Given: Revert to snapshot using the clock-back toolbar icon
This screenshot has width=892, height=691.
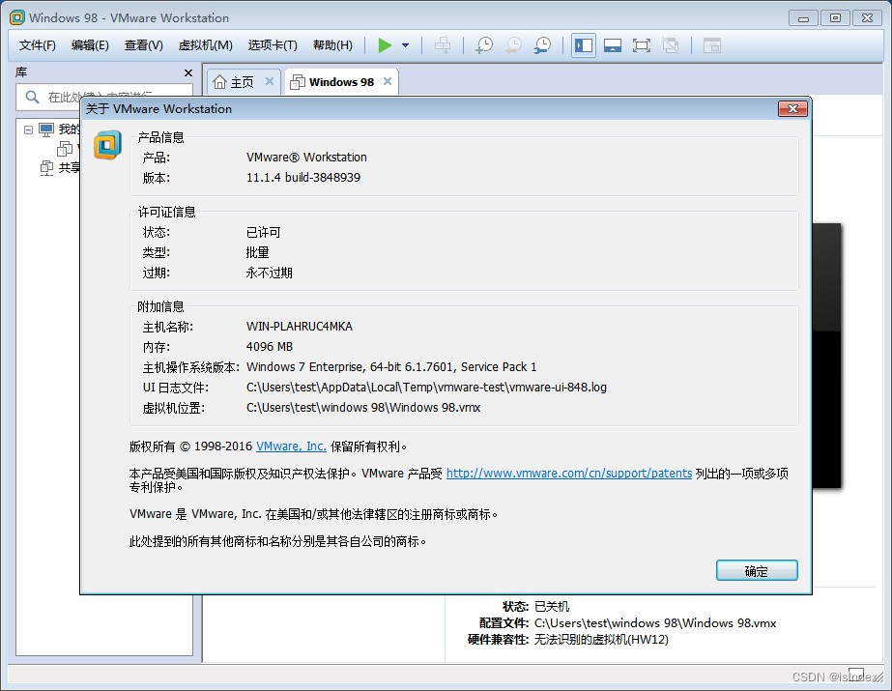Looking at the screenshot, I should [x=513, y=45].
